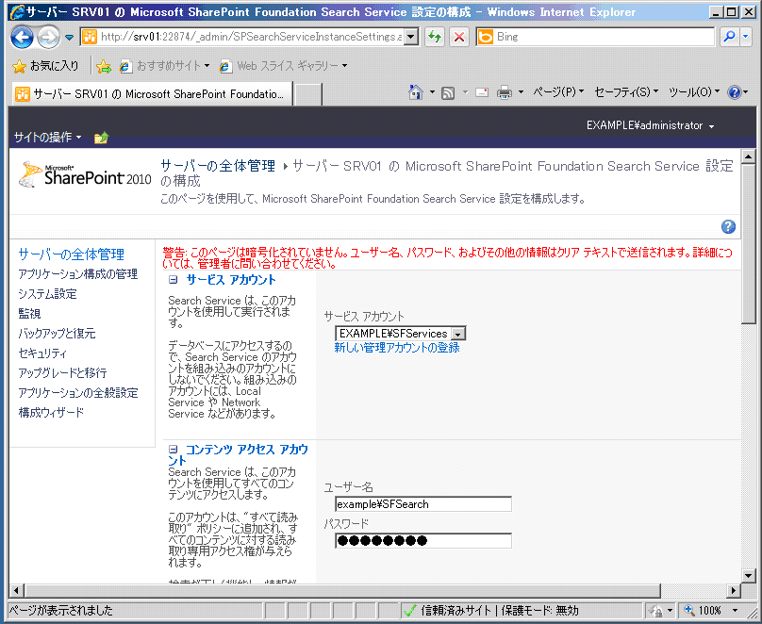Click the パスワード input field
The height and width of the screenshot is (624, 762).
[x=423, y=540]
